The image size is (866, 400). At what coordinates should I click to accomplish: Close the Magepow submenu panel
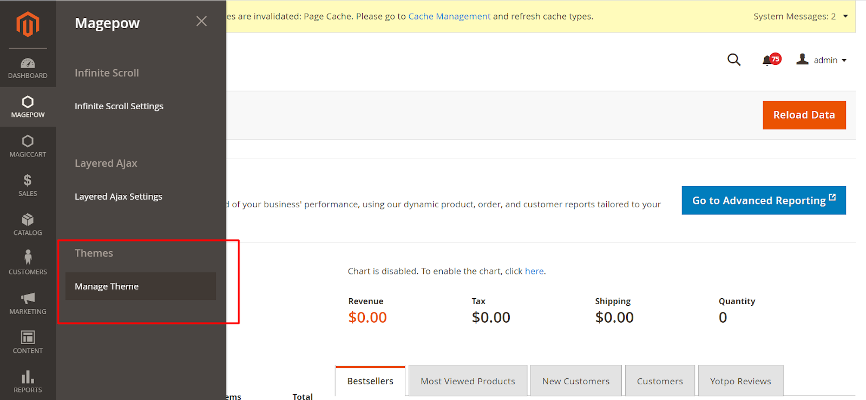(201, 21)
